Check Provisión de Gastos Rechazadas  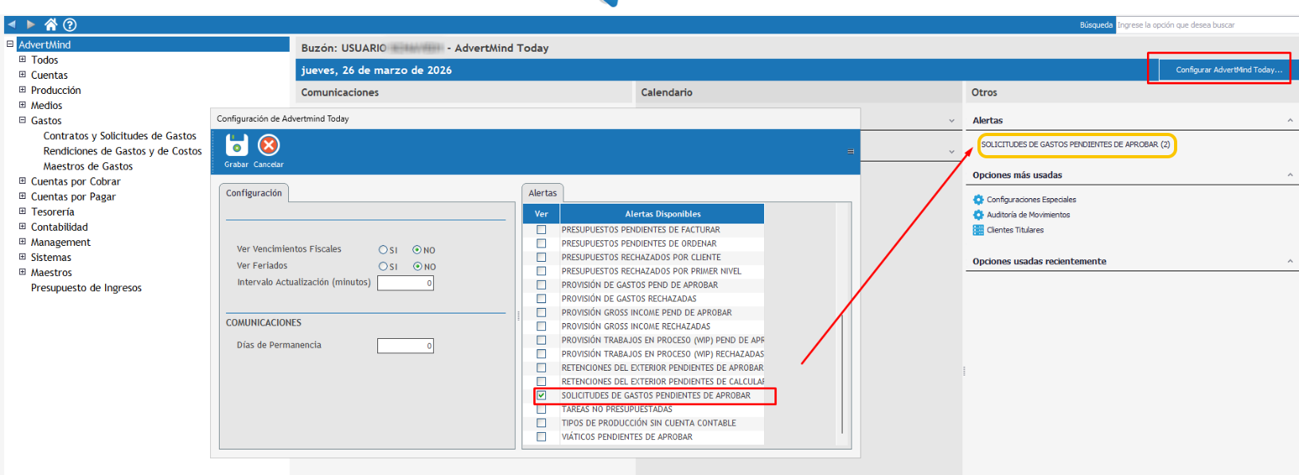(x=541, y=299)
